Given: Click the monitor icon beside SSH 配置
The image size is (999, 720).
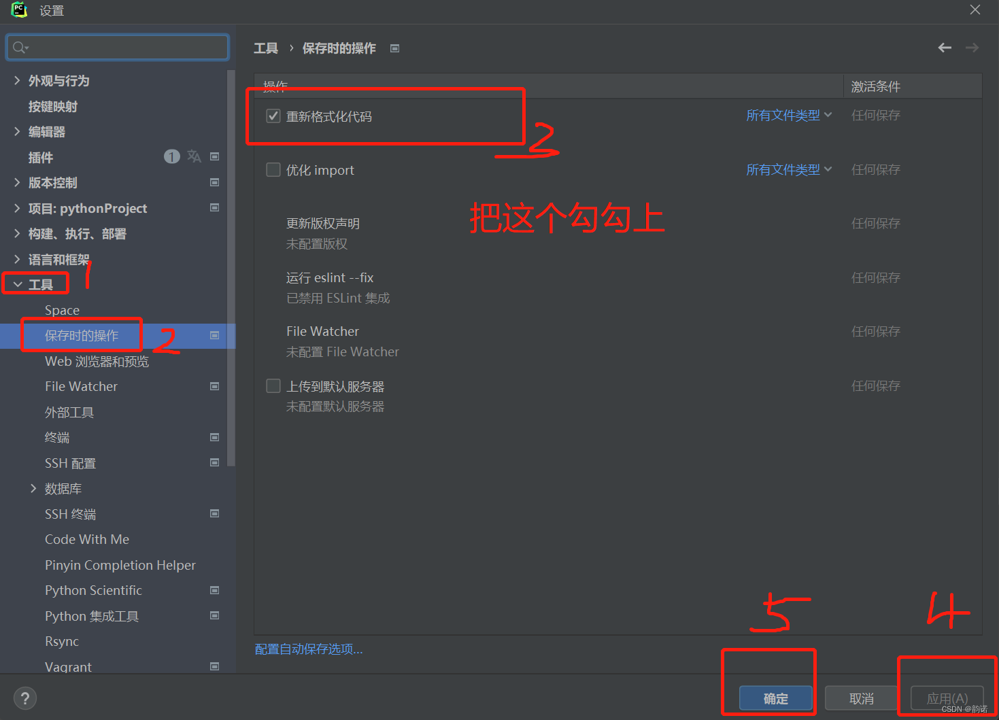Looking at the screenshot, I should (214, 463).
